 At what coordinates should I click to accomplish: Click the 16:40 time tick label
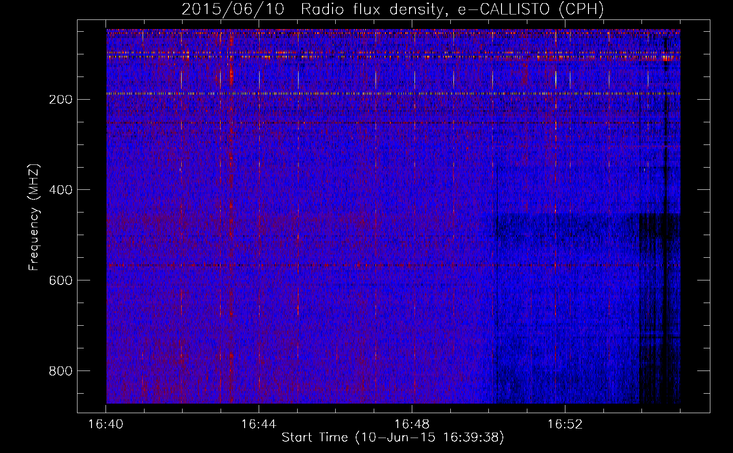click(106, 424)
